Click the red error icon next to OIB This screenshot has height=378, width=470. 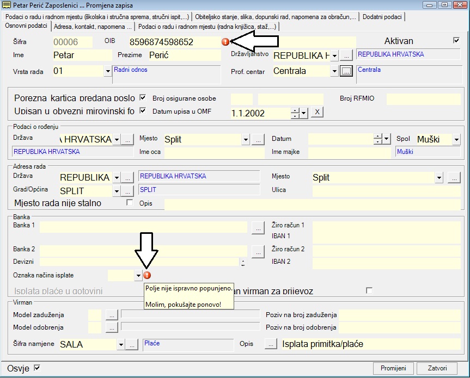[x=225, y=42]
